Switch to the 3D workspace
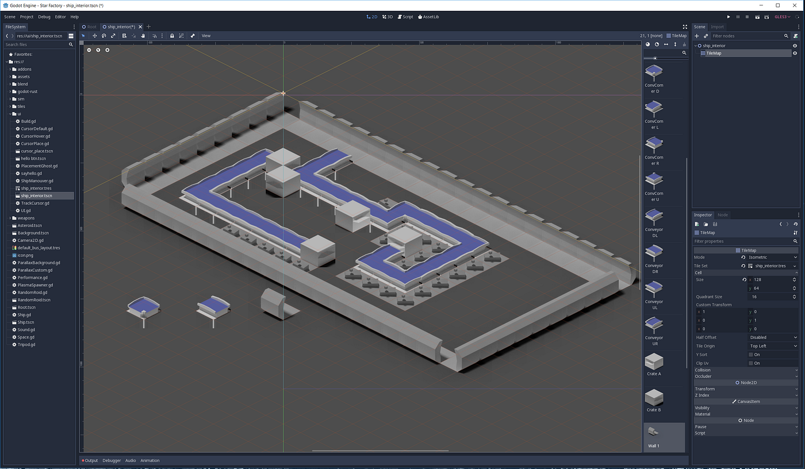This screenshot has height=469, width=805. click(x=387, y=17)
